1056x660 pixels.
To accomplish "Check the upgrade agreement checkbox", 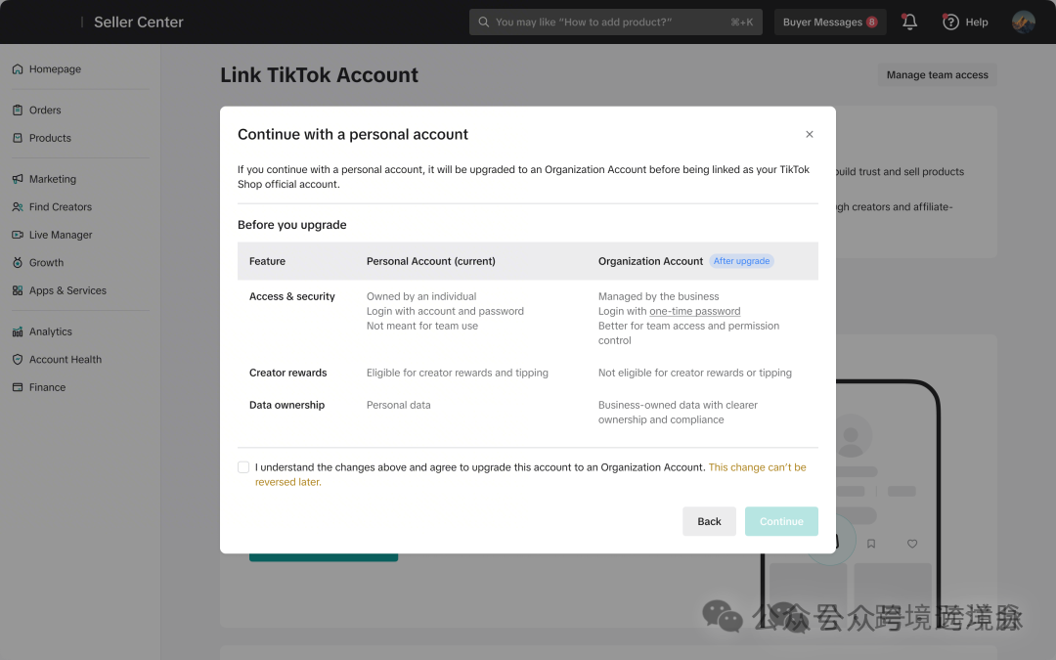I will click(x=243, y=467).
